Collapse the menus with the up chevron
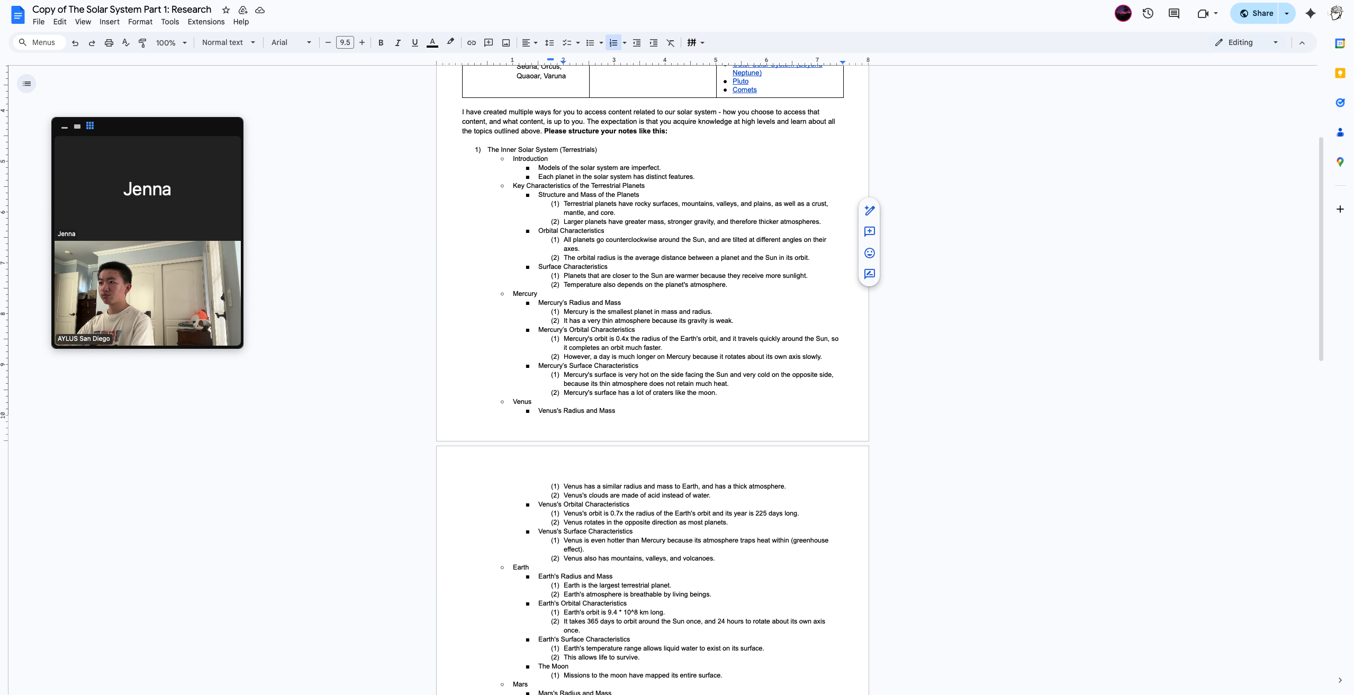Image resolution: width=1354 pixels, height=695 pixels. pos(1302,43)
